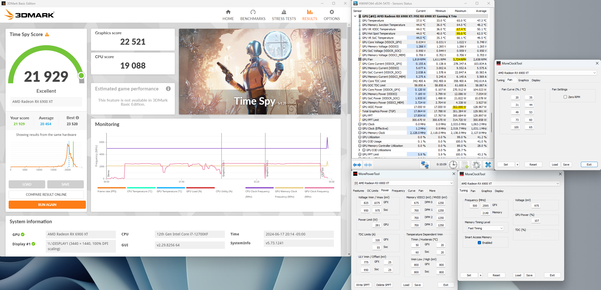This screenshot has width=601, height=290.
Task: Open the OC Limits tab
Action: (x=373, y=191)
